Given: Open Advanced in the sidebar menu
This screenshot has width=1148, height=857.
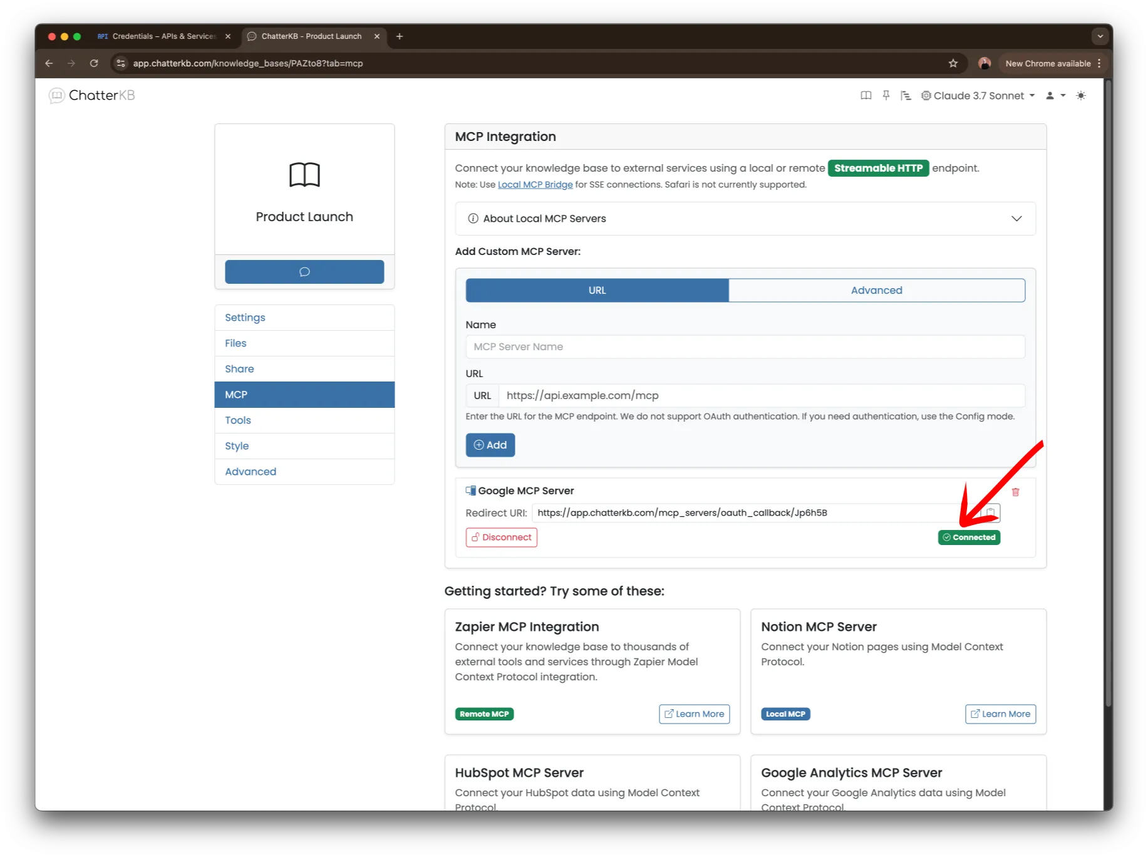Looking at the screenshot, I should tap(304, 472).
